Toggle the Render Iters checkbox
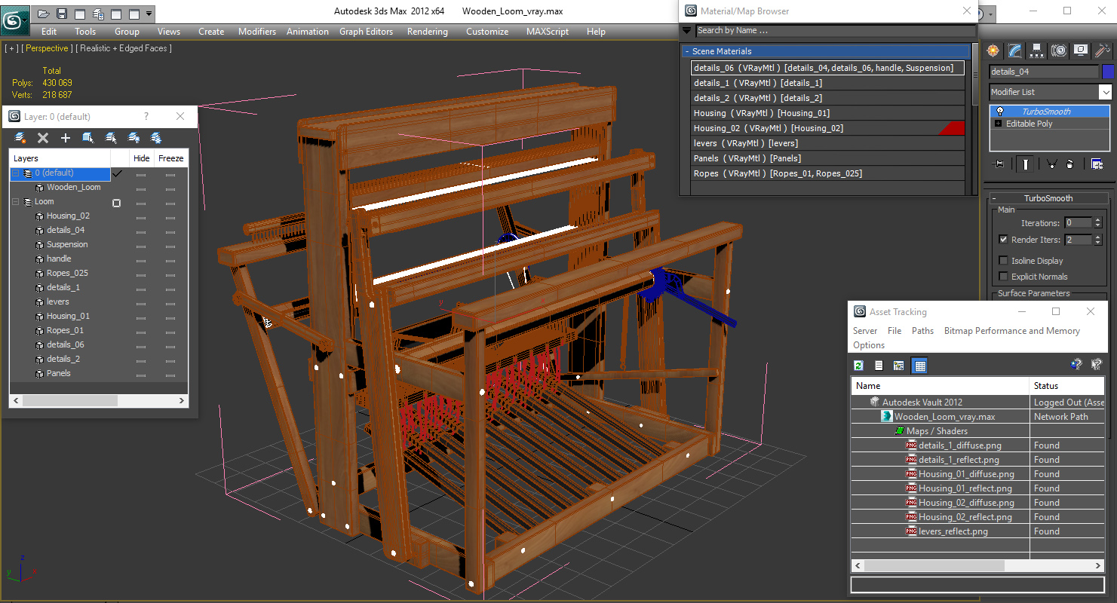The image size is (1117, 603). pyautogui.click(x=1003, y=240)
